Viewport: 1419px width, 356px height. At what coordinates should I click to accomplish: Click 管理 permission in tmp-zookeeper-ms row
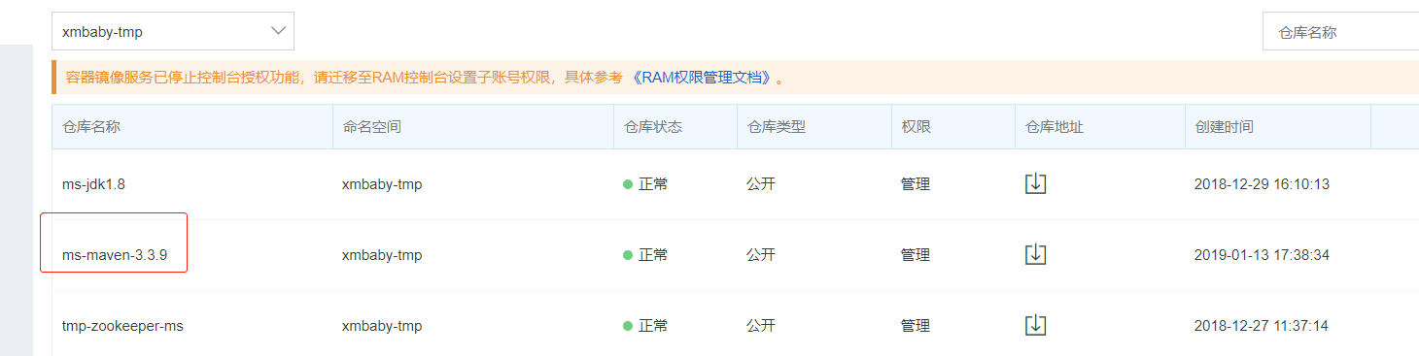coord(916,326)
